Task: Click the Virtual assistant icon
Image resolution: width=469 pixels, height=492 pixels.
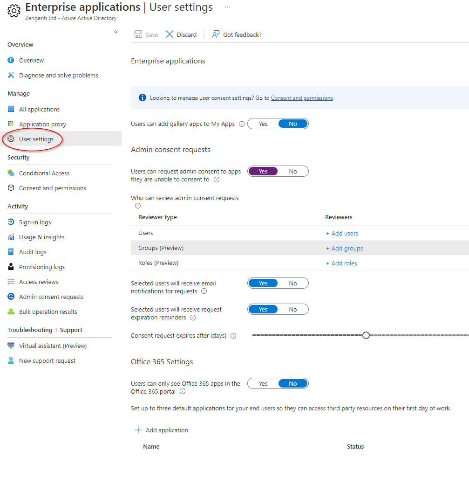Action: [x=11, y=346]
